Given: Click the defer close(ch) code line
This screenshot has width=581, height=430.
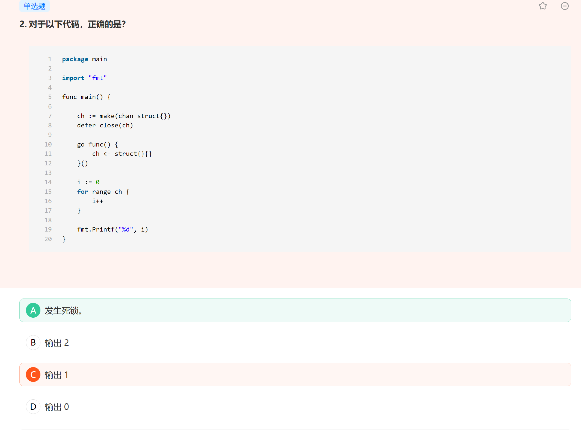Looking at the screenshot, I should 105,125.
